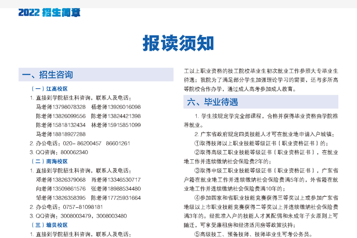The width and height of the screenshot is (357, 238).
Task: Click phone number 陈老师13824421398
Action: pos(116,116)
